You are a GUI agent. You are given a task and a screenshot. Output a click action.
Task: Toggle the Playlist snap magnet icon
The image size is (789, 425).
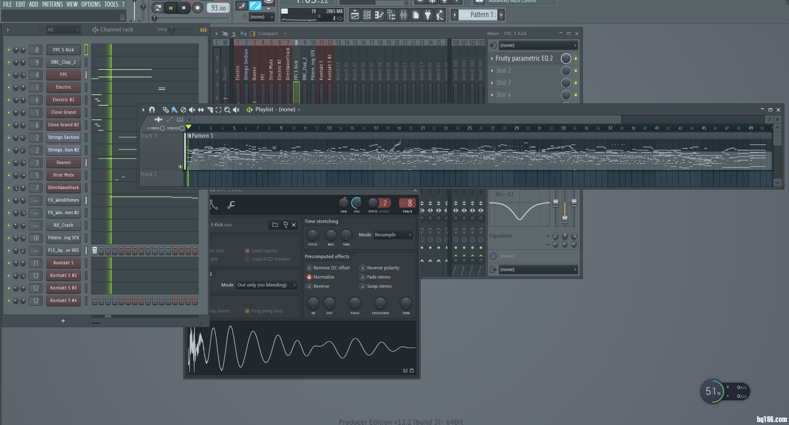point(152,110)
